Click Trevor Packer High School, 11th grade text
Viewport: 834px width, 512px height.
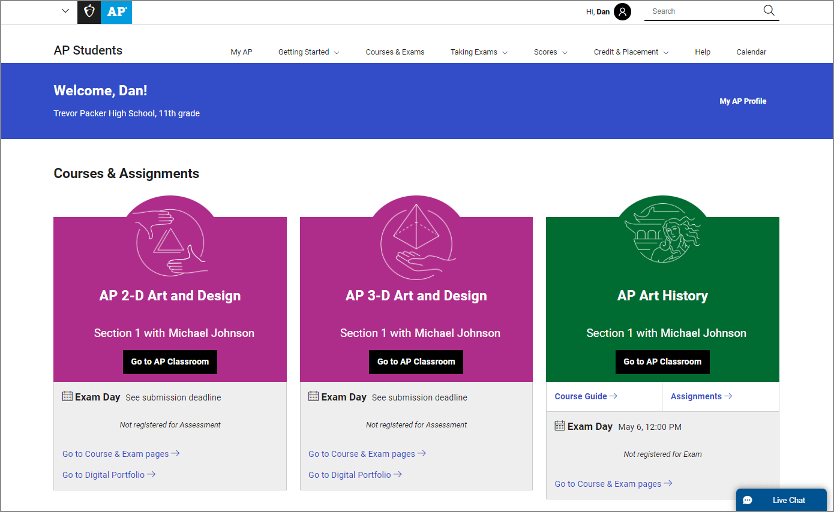point(127,113)
